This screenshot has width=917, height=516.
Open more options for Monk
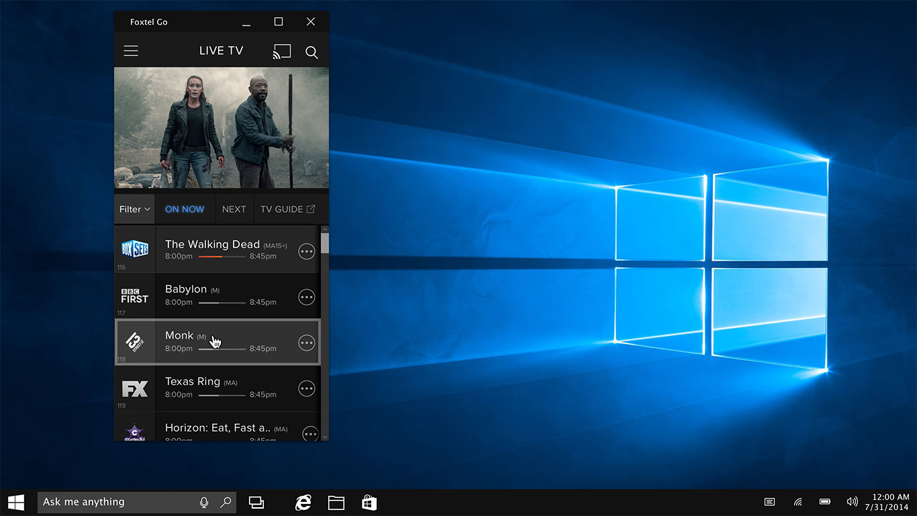pyautogui.click(x=307, y=343)
